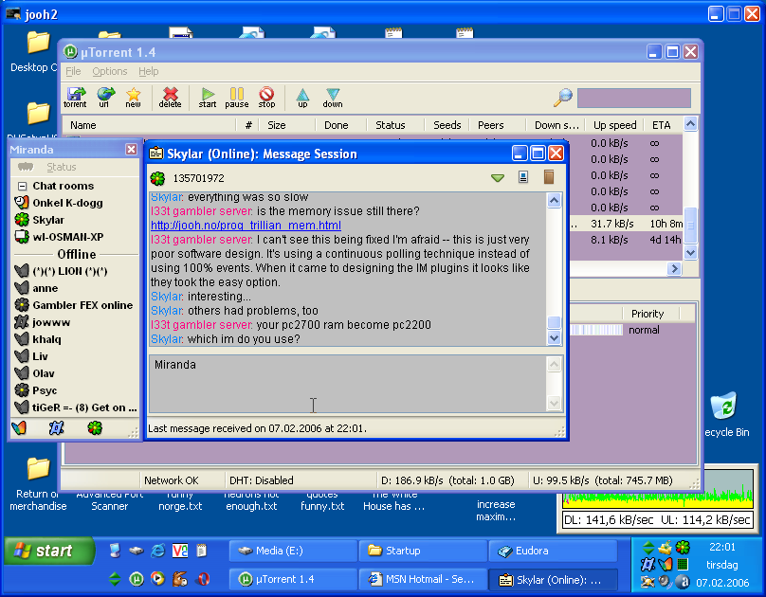Screen dimensions: 766x597
Task: Click the µTorrent search input field
Action: click(634, 98)
